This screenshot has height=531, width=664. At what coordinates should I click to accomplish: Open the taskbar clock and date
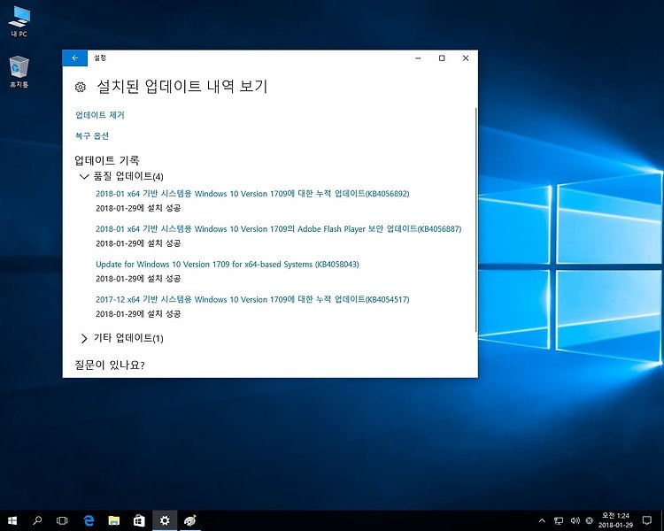(x=615, y=520)
